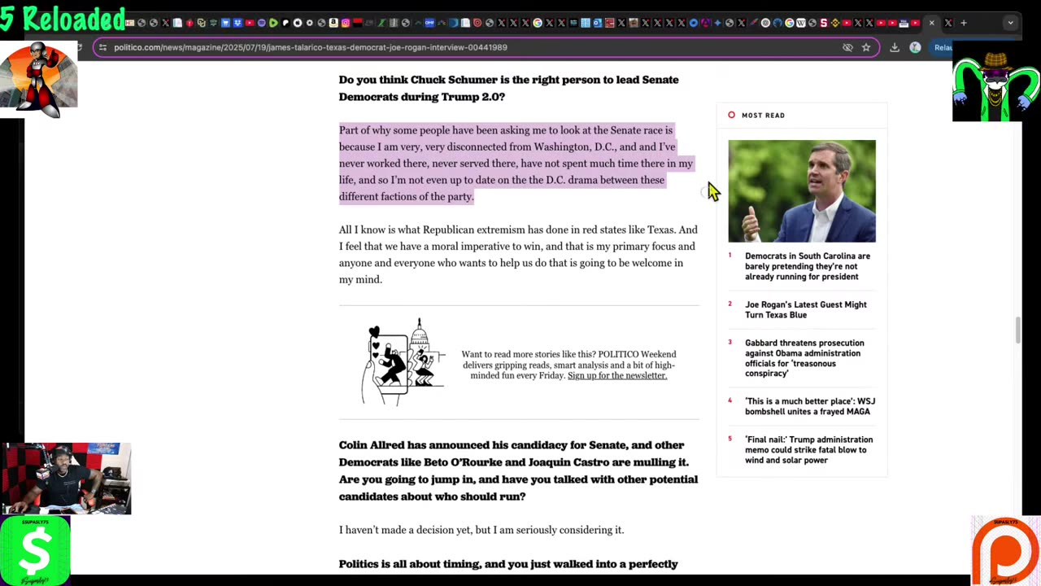Screen dimensions: 1041x586
Task: Click the POLITICO Weekend newsletter illustration
Action: click(x=403, y=361)
